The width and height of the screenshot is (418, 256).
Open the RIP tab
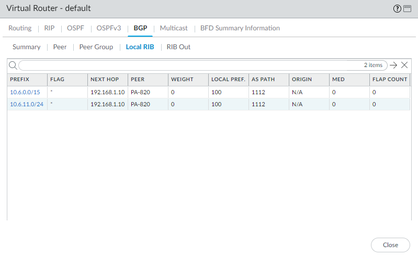click(49, 28)
